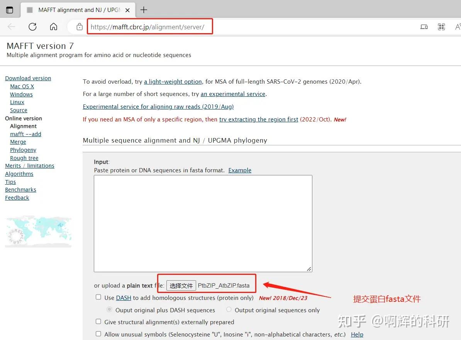Open a new browser tab with the plus
The height and width of the screenshot is (340, 461).
coord(144,10)
